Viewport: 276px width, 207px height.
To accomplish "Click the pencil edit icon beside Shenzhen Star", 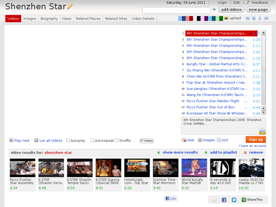I will click(70, 6).
